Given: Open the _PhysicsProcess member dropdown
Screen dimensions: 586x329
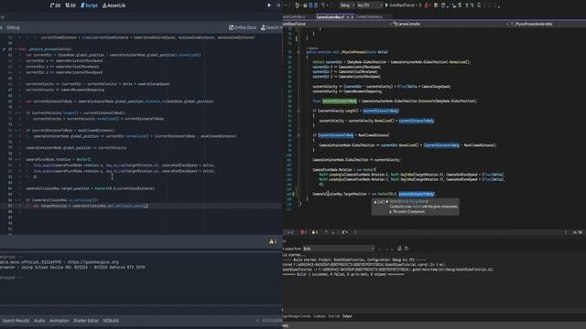Looking at the screenshot, I should (548, 24).
